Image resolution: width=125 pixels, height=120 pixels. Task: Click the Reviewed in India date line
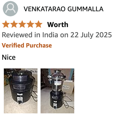tap(57, 35)
